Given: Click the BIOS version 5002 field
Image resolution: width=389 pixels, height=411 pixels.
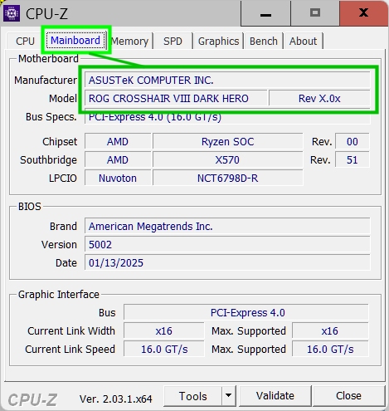Looking at the screenshot, I should pos(227,245).
